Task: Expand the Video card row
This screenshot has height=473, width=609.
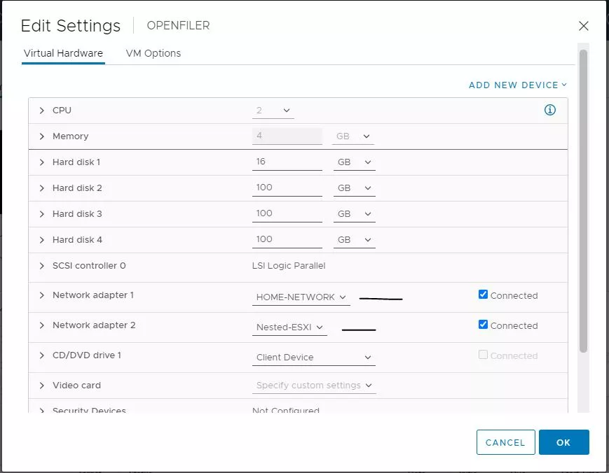Action: click(41, 386)
